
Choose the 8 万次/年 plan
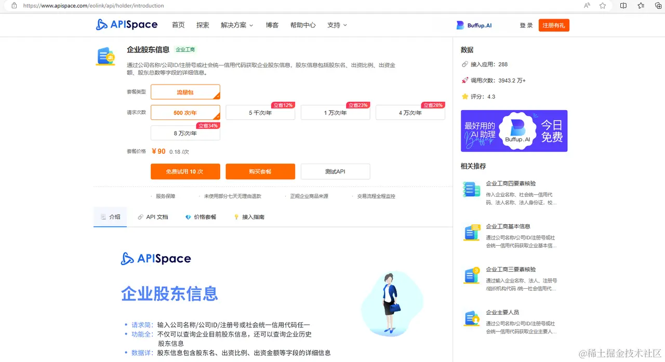click(185, 133)
